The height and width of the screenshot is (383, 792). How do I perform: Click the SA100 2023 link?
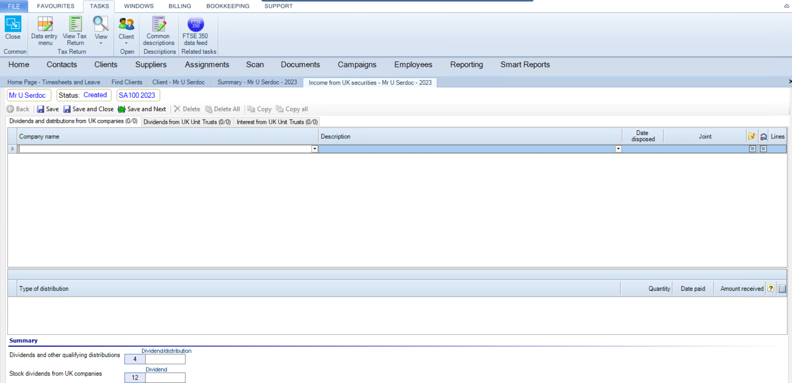[137, 95]
